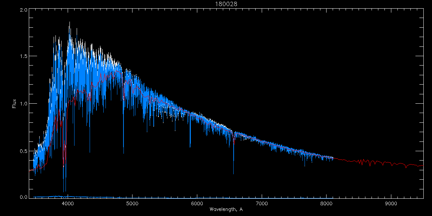Click the 2.0 y-axis tick label
432x216 pixels.
(23, 10)
